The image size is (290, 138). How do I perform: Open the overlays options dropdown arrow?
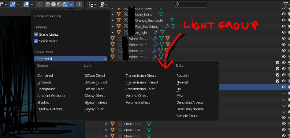click(x=32, y=4)
